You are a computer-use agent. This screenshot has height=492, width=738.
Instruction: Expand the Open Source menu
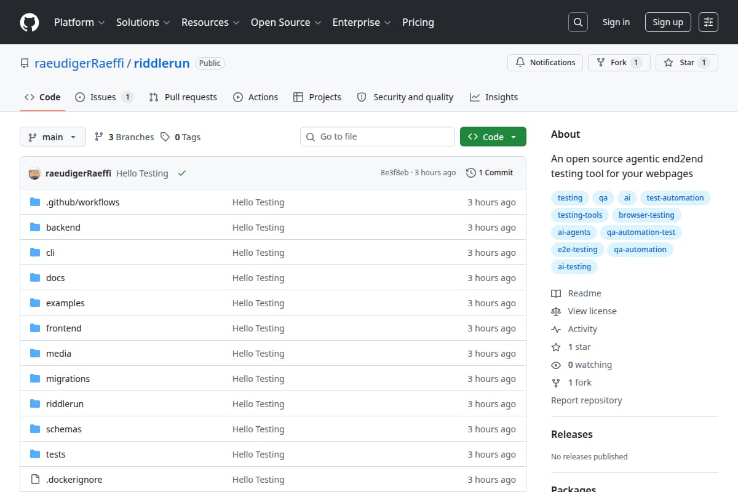286,22
